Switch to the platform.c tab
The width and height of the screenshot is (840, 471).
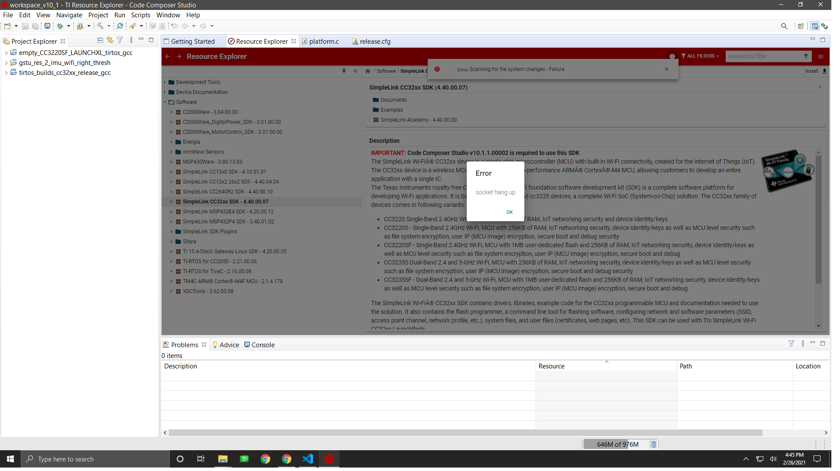click(323, 42)
